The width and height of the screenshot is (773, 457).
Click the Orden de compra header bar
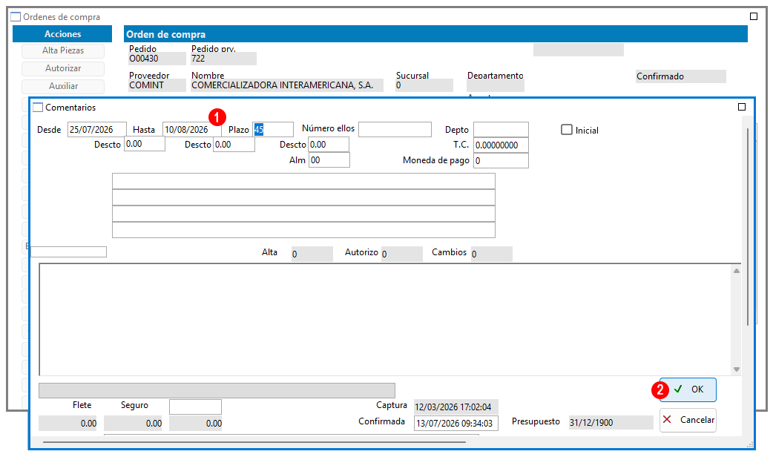point(435,34)
